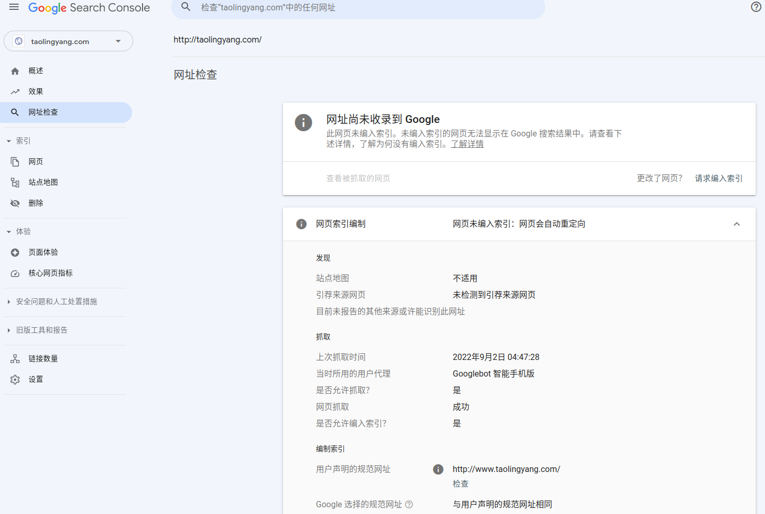The image size is (765, 514).
Task: Click 检查 under canonical URL
Action: (460, 483)
